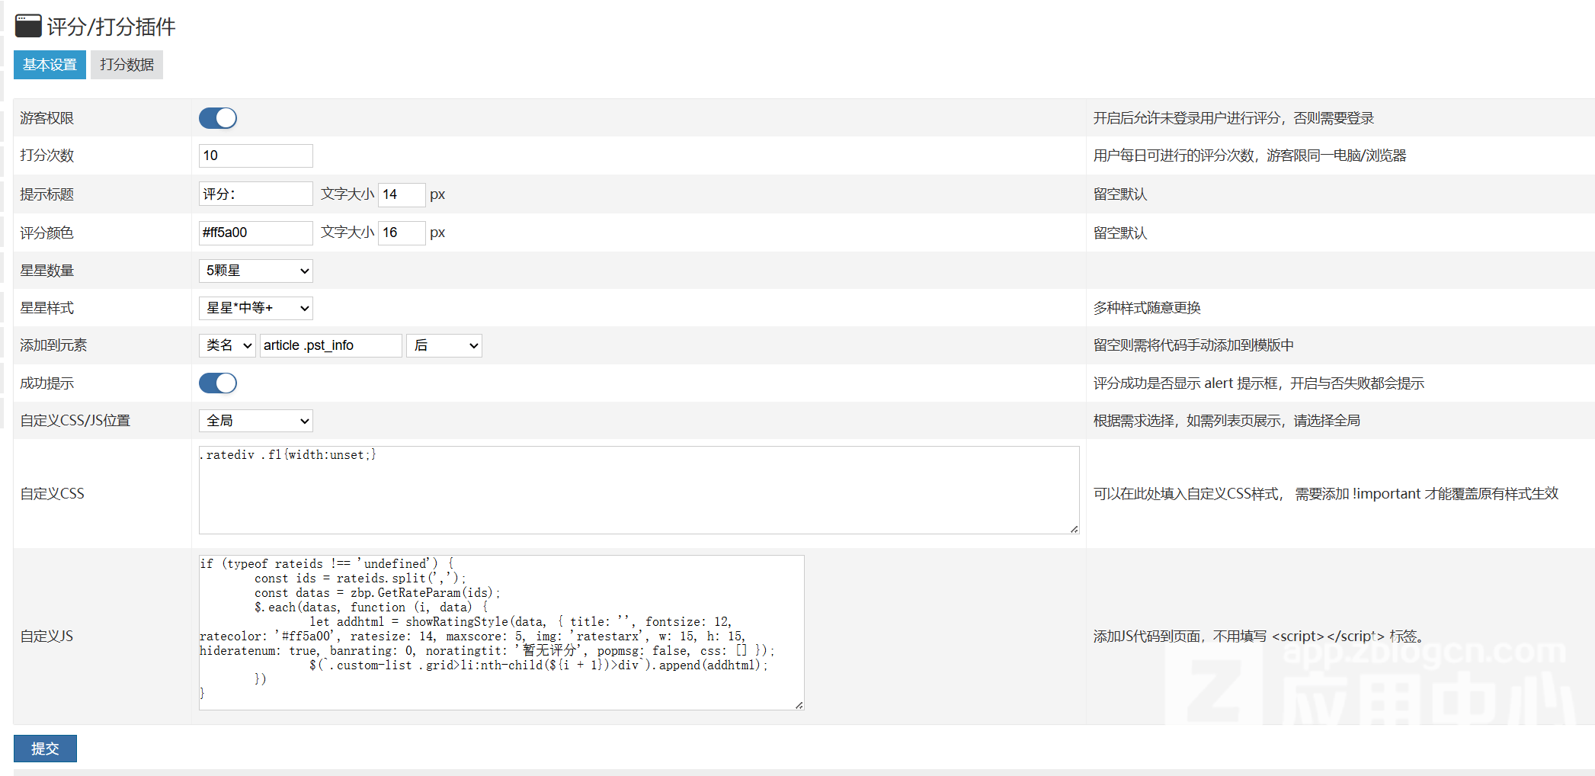Image resolution: width=1595 pixels, height=776 pixels.
Task: Click the 评分颜色 font size field
Action: pyautogui.click(x=402, y=232)
